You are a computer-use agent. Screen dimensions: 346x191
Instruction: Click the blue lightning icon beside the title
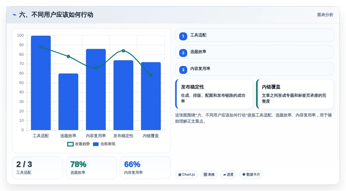[x=14, y=15]
